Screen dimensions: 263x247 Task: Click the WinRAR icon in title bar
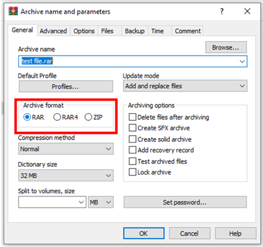(x=13, y=11)
